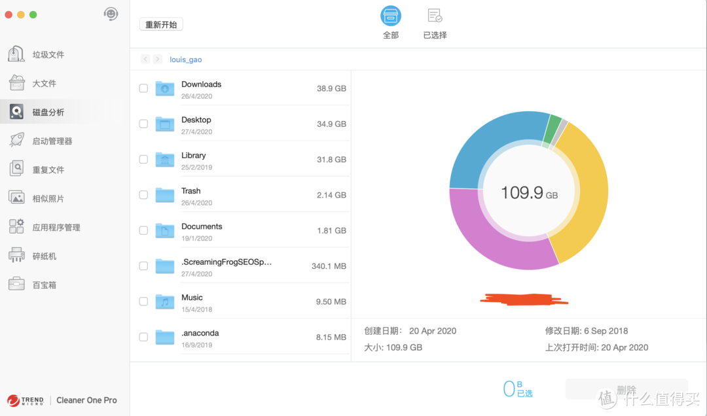707x416 pixels.
Task: Check the Downloads folder checkbox
Action: [143, 88]
